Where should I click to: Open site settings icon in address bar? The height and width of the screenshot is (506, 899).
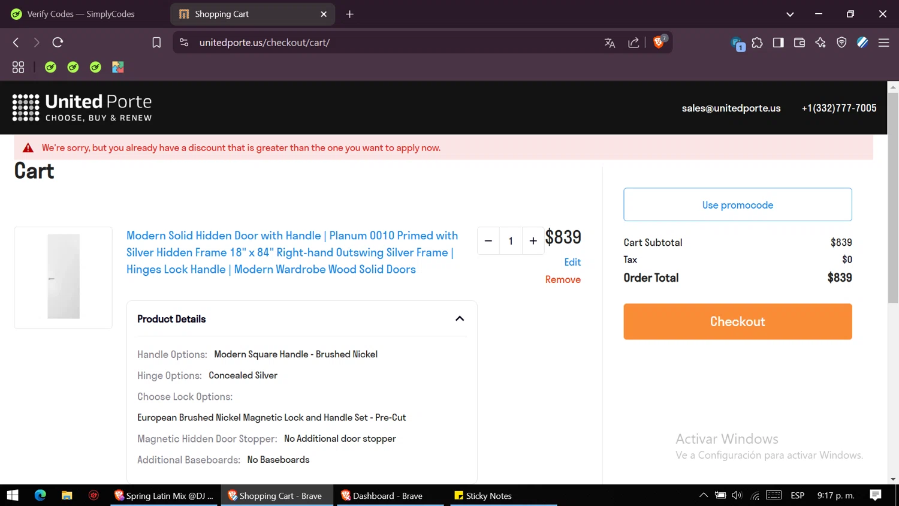click(x=184, y=43)
